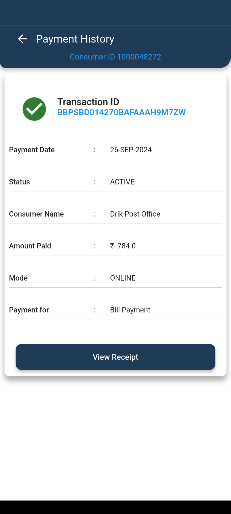Select the date 26-SEP-2024
Screen dimensions: 231x514
[x=131, y=150]
